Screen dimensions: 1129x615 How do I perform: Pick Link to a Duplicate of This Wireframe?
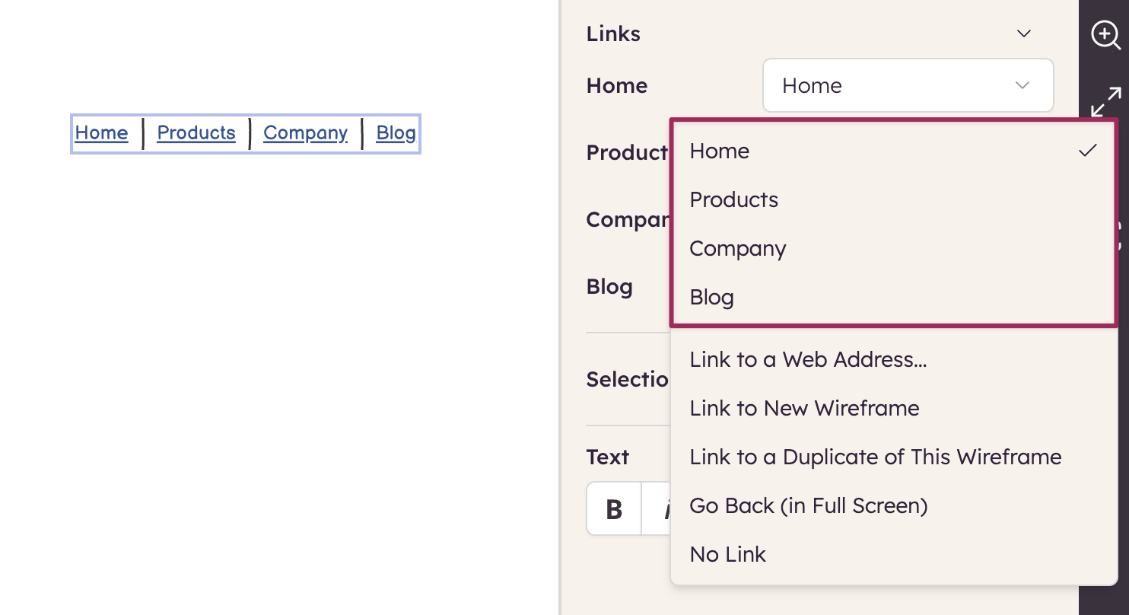875,457
